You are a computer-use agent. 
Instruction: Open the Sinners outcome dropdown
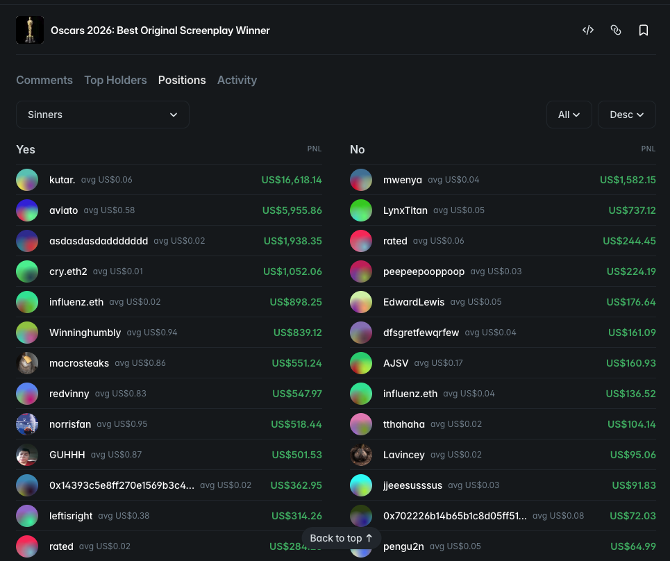pos(103,115)
